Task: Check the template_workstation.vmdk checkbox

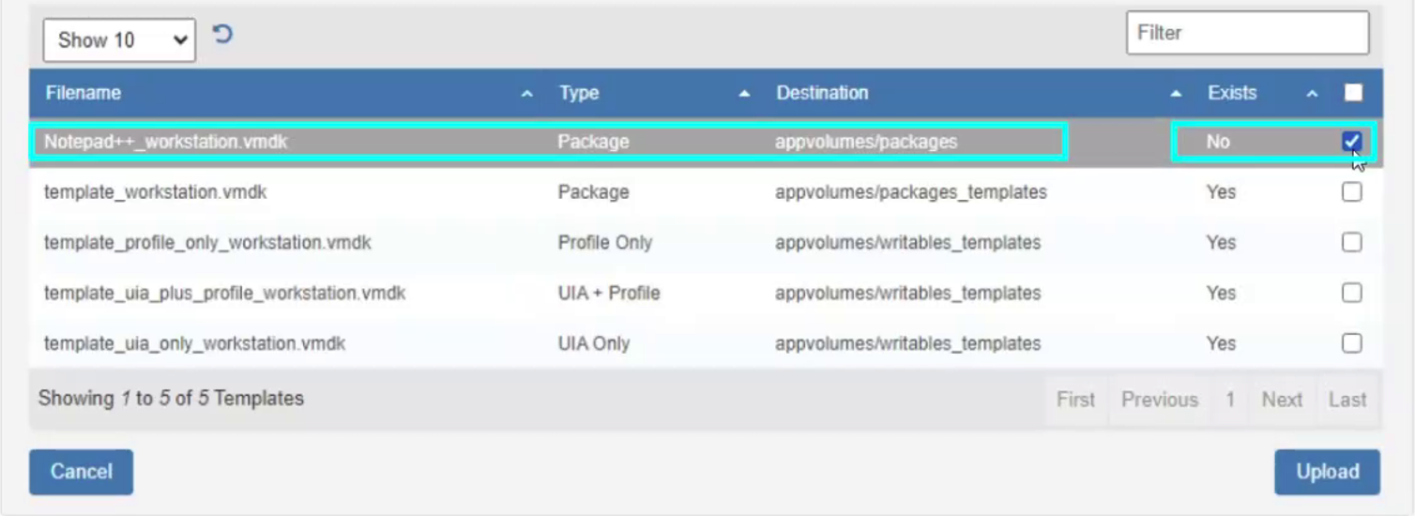Action: click(x=1351, y=191)
